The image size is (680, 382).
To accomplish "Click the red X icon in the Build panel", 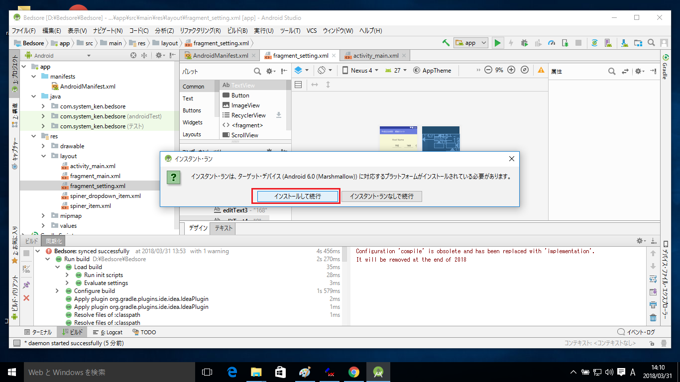I will [x=26, y=297].
